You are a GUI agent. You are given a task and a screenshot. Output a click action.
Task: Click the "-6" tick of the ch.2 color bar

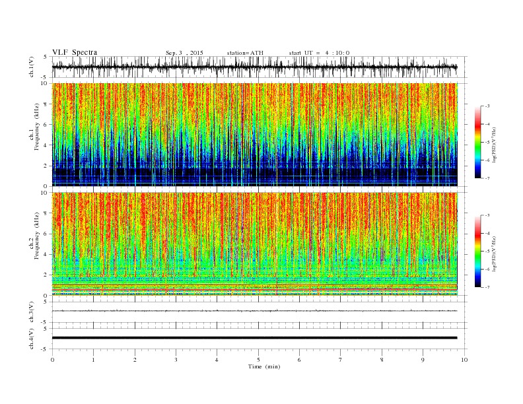(487, 269)
